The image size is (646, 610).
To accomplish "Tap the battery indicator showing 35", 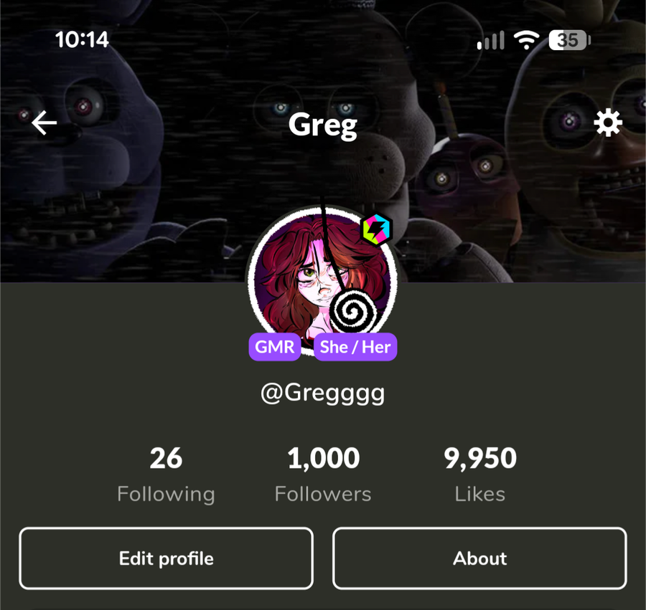I will pos(569,40).
